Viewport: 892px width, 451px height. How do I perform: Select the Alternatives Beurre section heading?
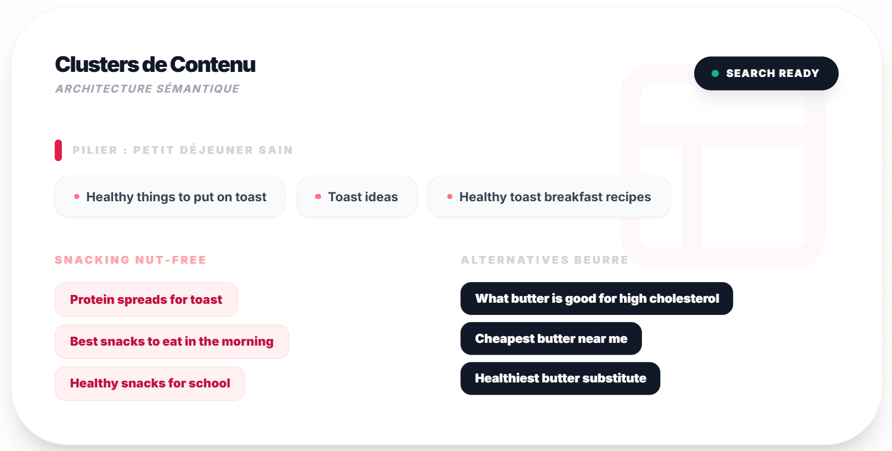coord(544,260)
